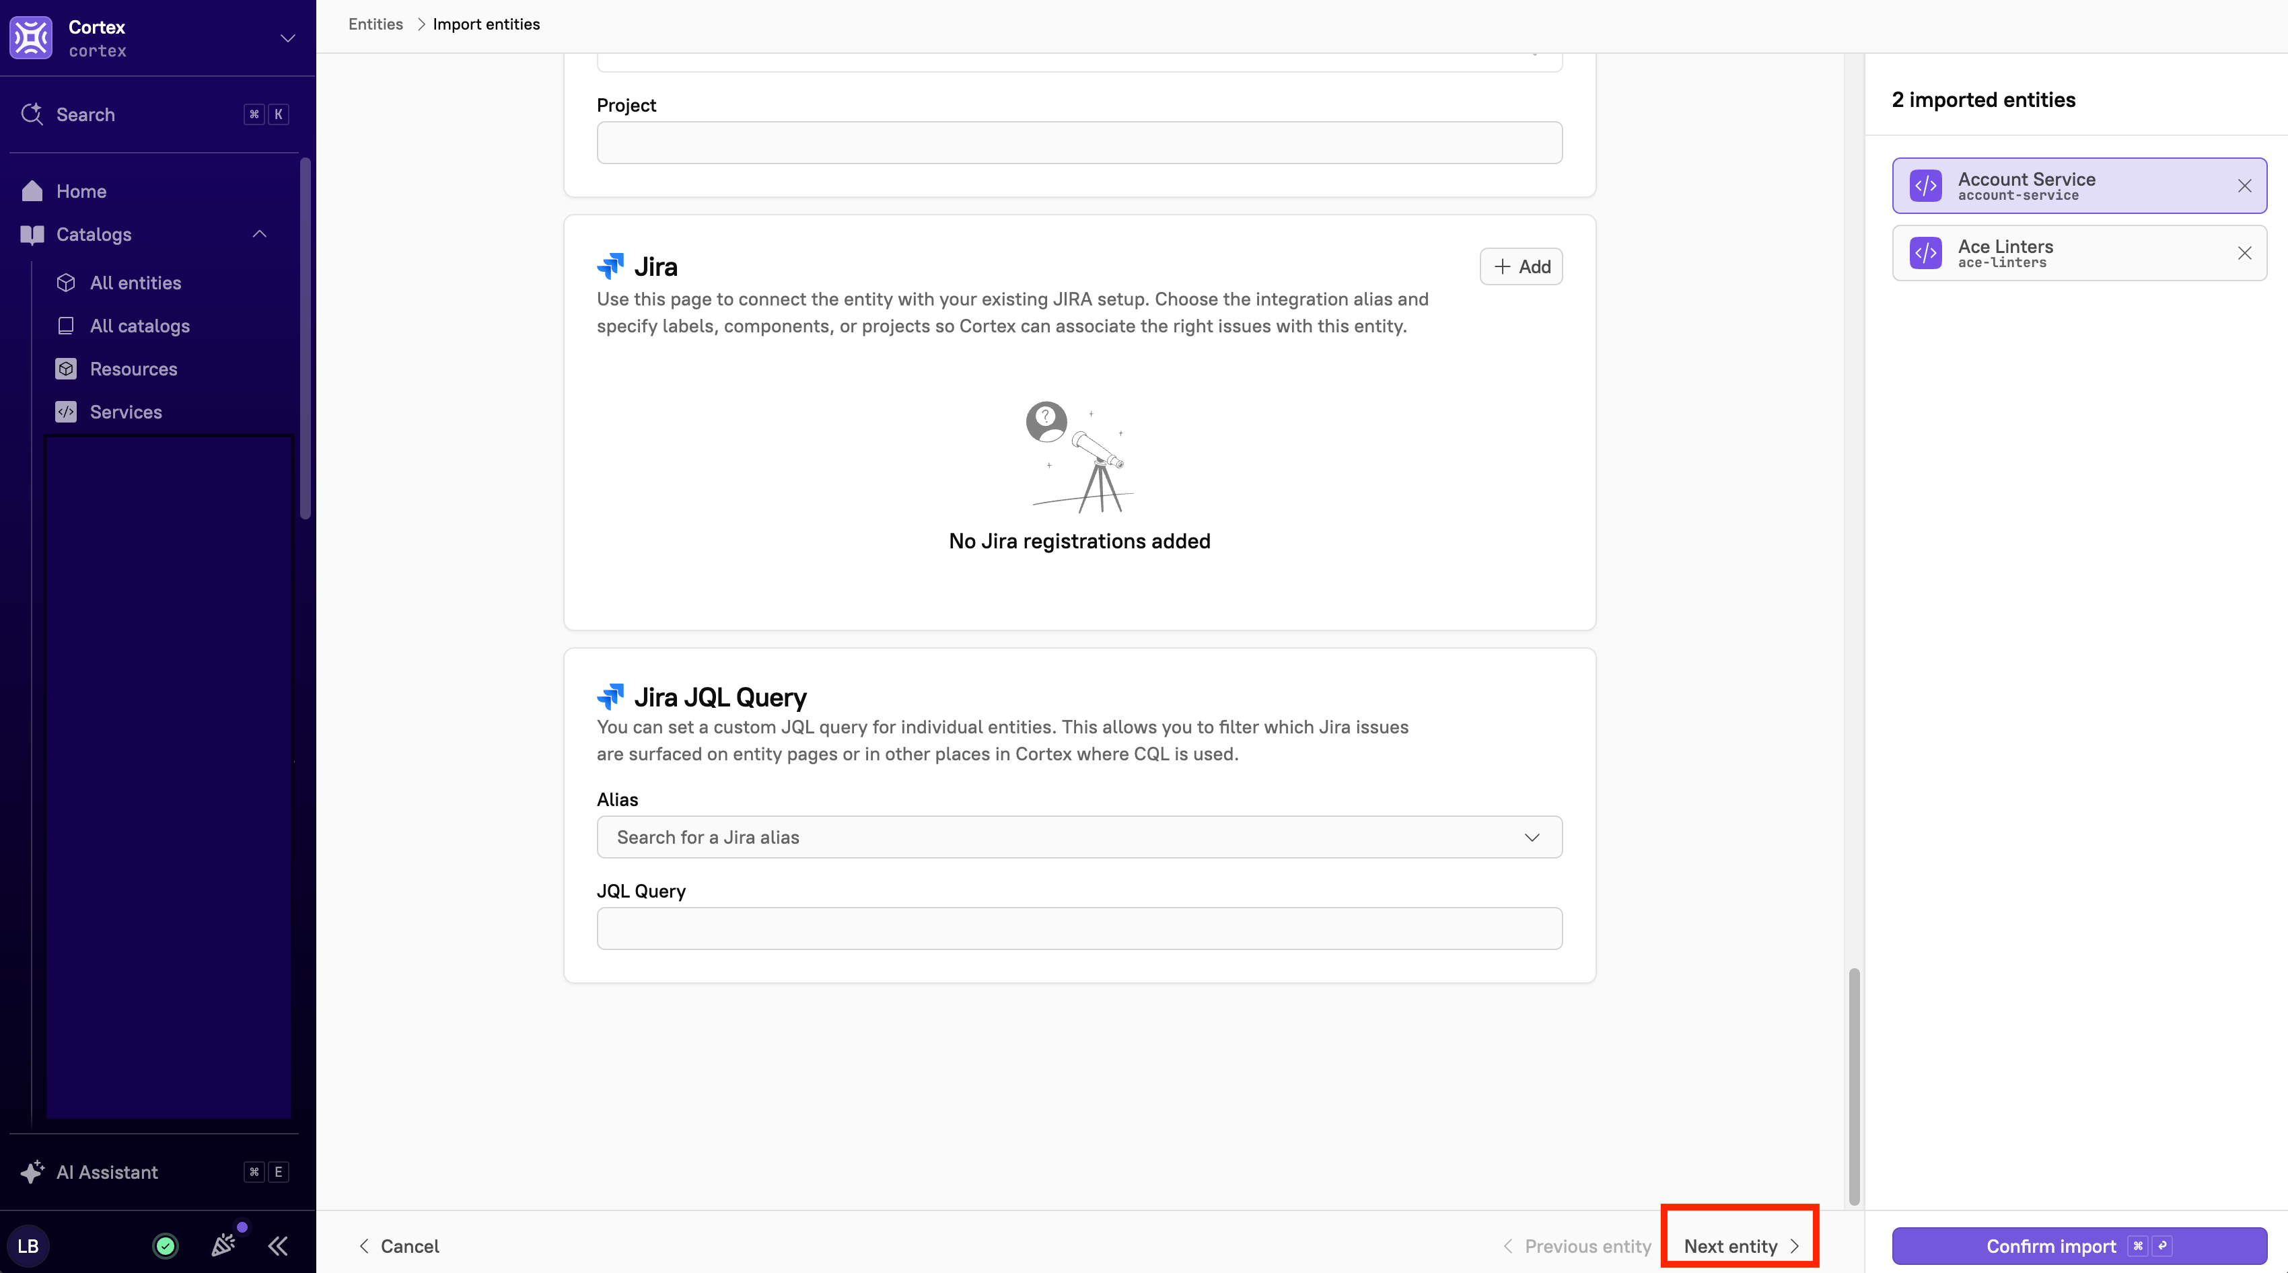
Task: Open the what's new party icon
Action: point(224,1245)
